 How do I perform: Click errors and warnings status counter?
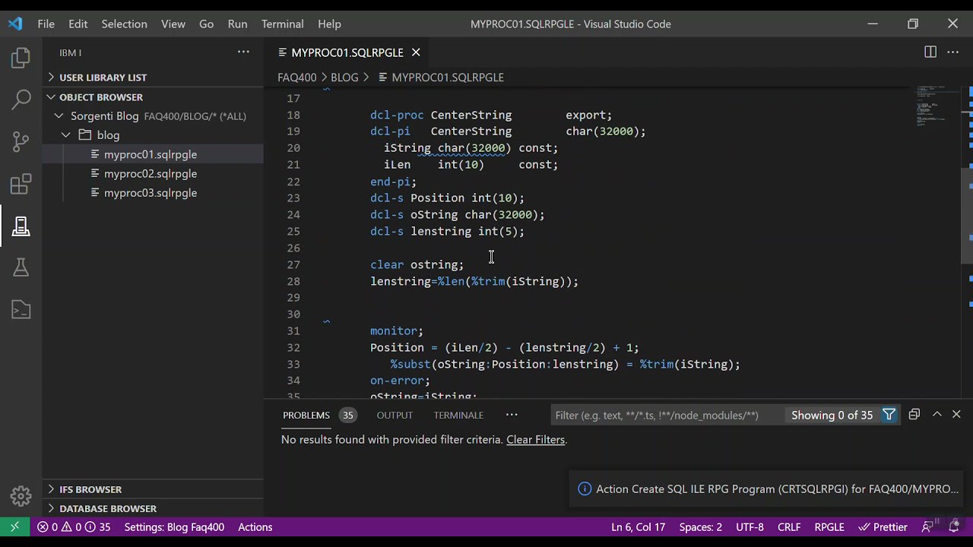[x=74, y=526]
